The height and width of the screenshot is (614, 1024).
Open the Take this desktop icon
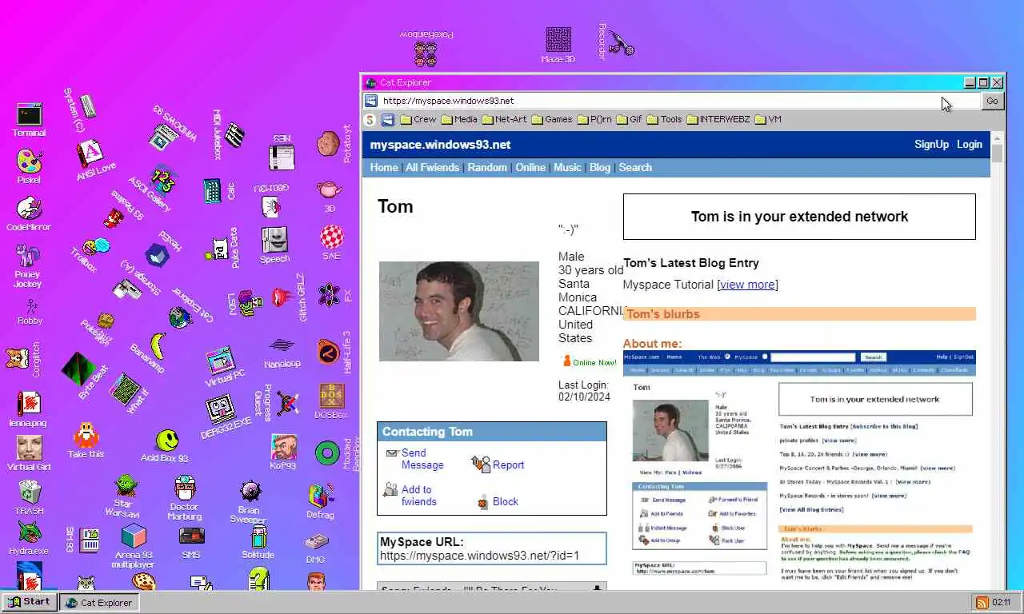tap(86, 441)
